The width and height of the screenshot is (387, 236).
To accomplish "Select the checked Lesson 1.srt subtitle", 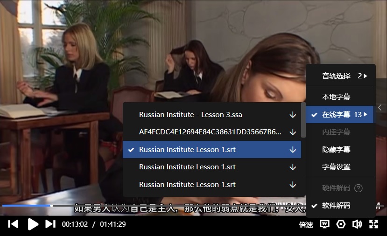I will (187, 150).
